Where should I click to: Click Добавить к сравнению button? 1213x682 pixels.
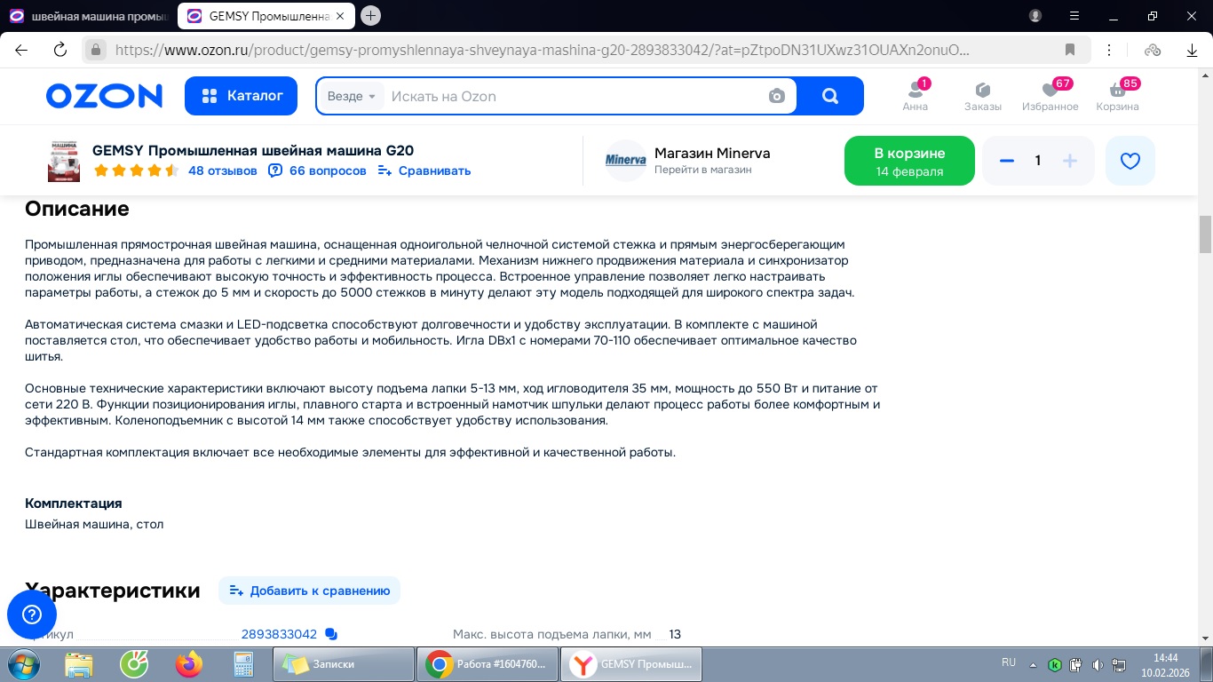pyautogui.click(x=309, y=591)
